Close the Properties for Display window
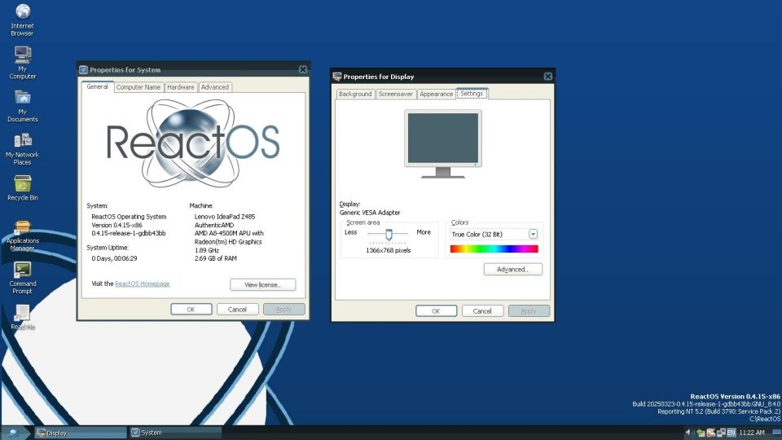Viewport: 782px width, 440px height. coord(547,77)
